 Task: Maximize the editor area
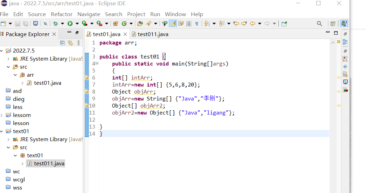click(x=336, y=33)
